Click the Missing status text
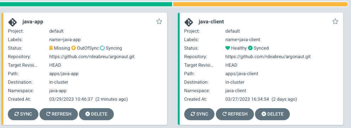This screenshot has width=351, height=128. (62, 48)
